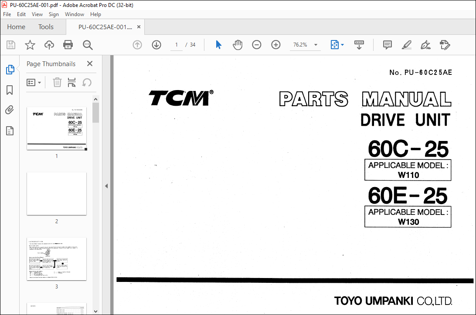
Task: Switch to the Tools tab
Action: (x=46, y=27)
